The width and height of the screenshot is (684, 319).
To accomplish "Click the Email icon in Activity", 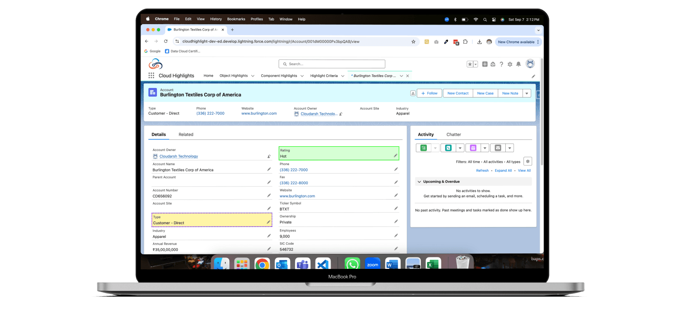I will coord(498,148).
